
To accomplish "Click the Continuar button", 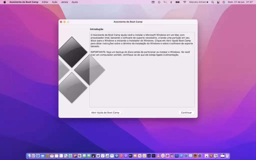I will [186, 113].
